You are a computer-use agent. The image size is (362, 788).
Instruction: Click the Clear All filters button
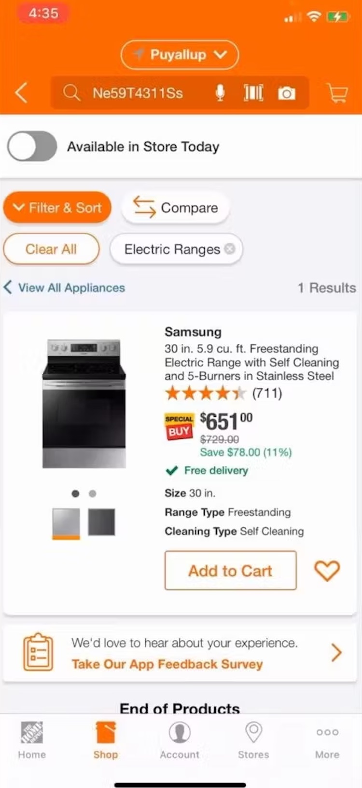click(x=51, y=249)
